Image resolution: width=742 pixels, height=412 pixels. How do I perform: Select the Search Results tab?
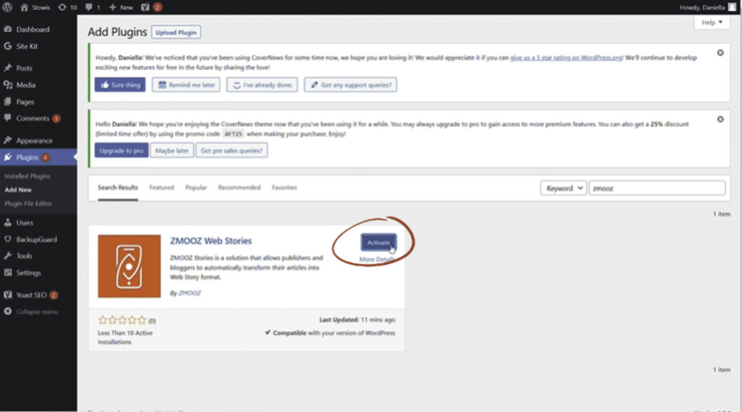[118, 188]
